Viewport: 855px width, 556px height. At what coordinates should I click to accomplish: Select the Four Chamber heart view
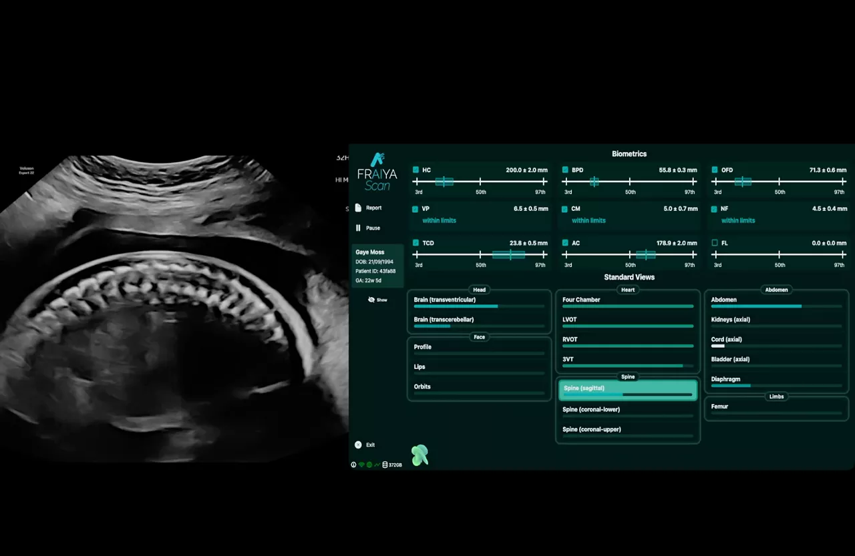tap(628, 302)
